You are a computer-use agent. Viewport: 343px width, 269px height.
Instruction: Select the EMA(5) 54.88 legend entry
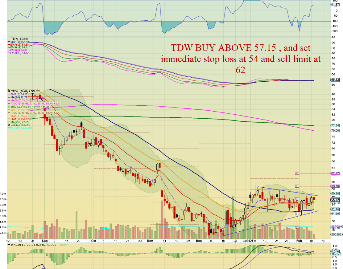tap(18, 50)
